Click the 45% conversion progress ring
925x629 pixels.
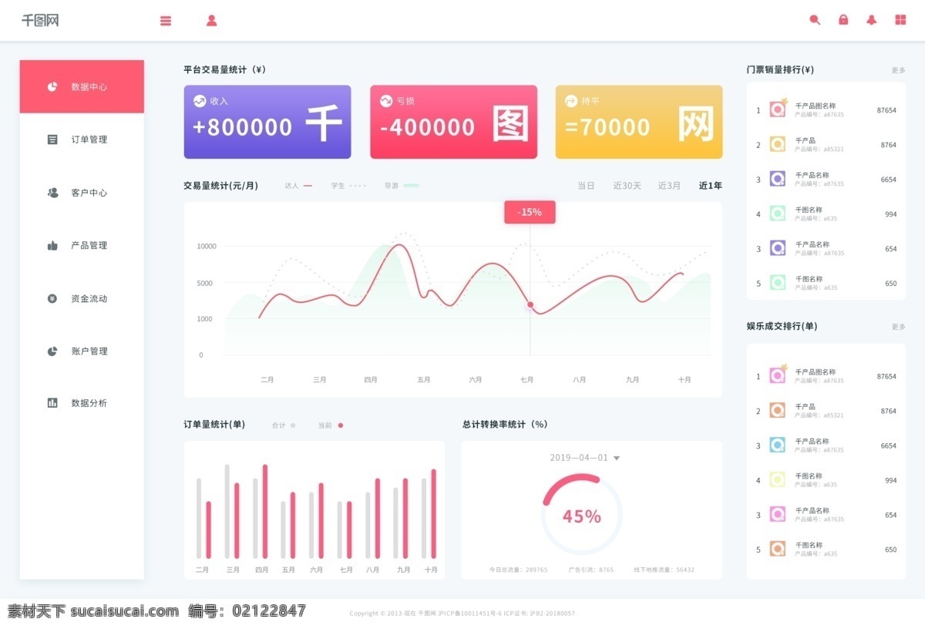click(582, 515)
